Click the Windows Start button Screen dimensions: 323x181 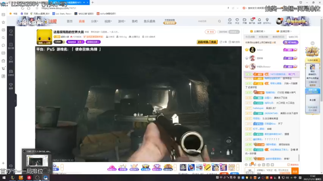click(4, 178)
